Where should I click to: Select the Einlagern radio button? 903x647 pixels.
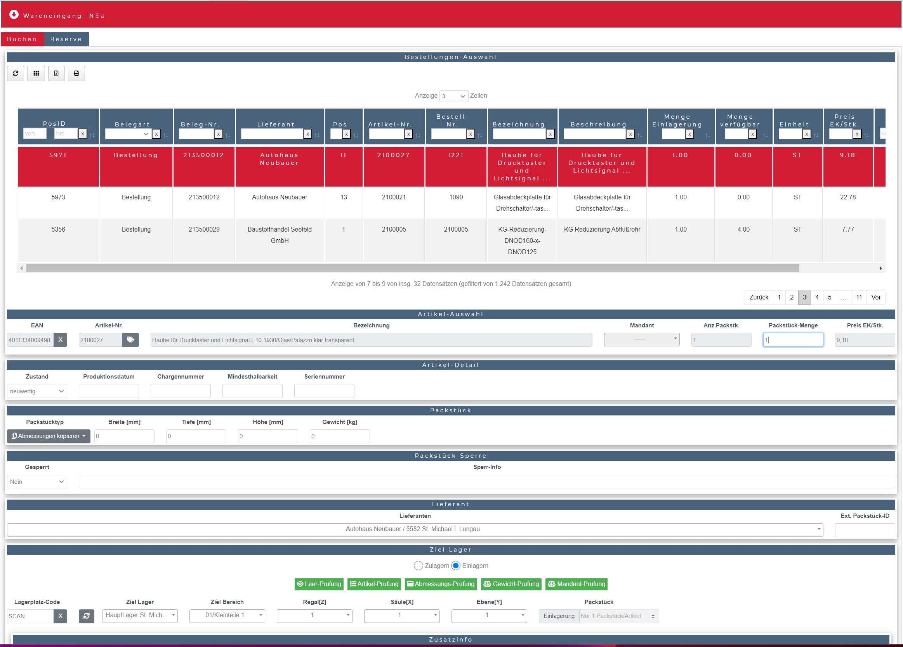tap(456, 566)
